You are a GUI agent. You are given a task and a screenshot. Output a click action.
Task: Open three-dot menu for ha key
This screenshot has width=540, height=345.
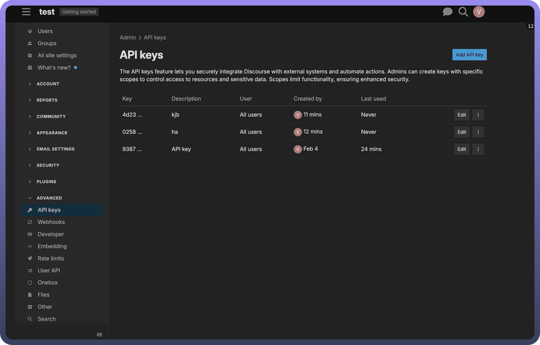pos(478,132)
